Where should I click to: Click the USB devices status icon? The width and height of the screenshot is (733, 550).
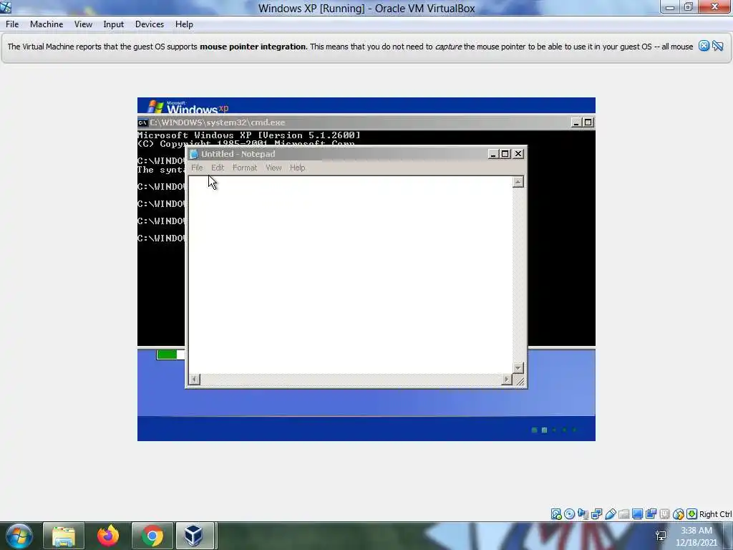[610, 514]
